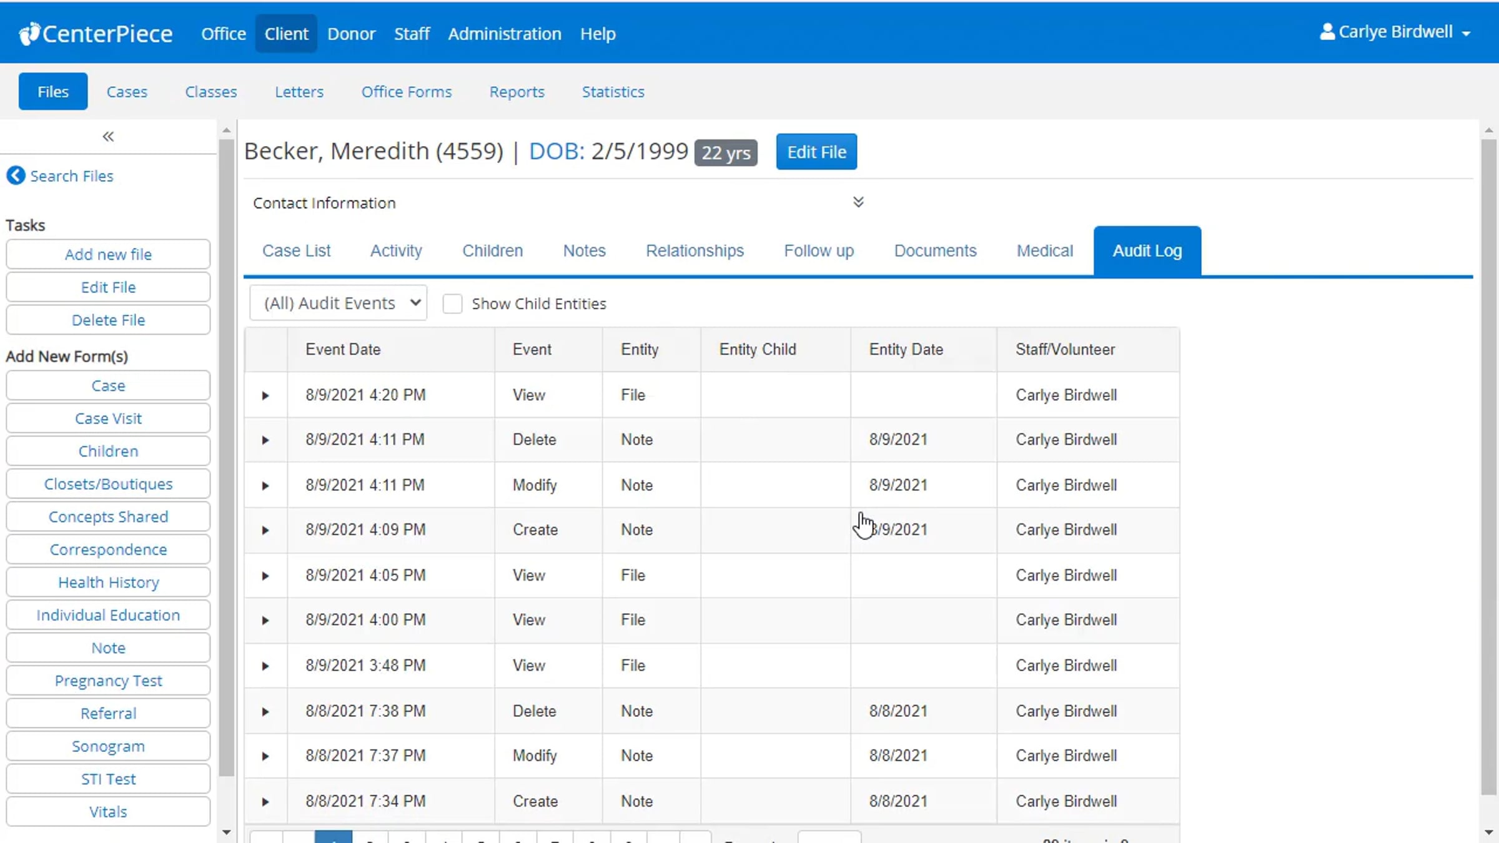Collapse the sidebar with double-chevron icon
1499x843 pixels.
108,136
